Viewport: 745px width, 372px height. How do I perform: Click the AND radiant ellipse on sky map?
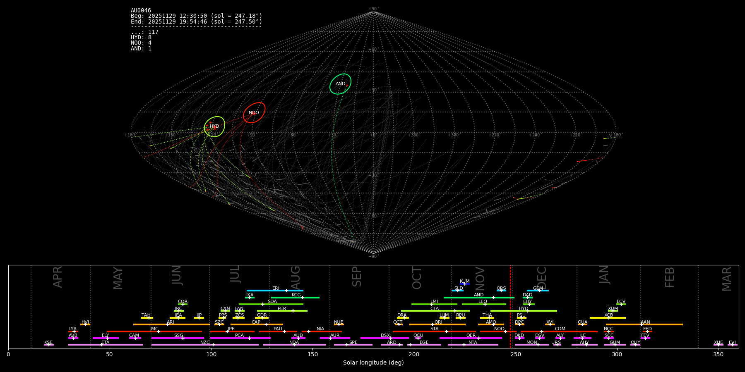coord(340,84)
